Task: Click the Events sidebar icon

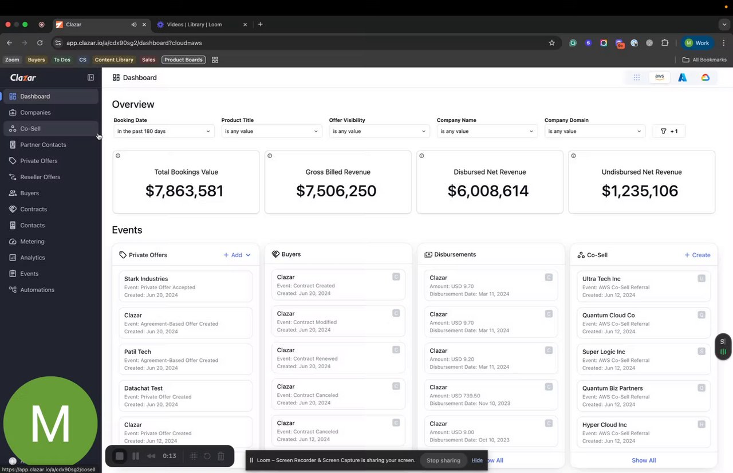Action: pyautogui.click(x=13, y=274)
